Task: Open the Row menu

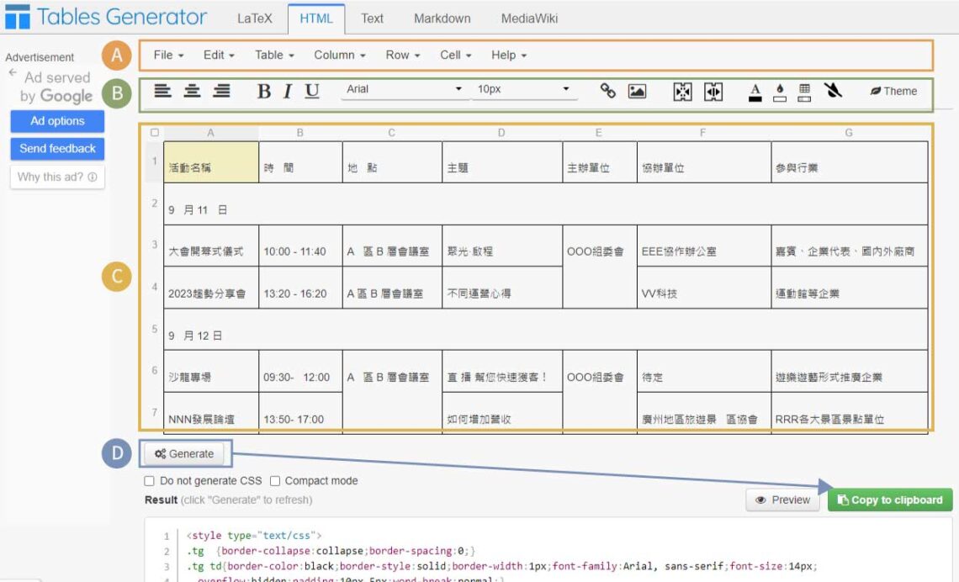Action: 402,55
